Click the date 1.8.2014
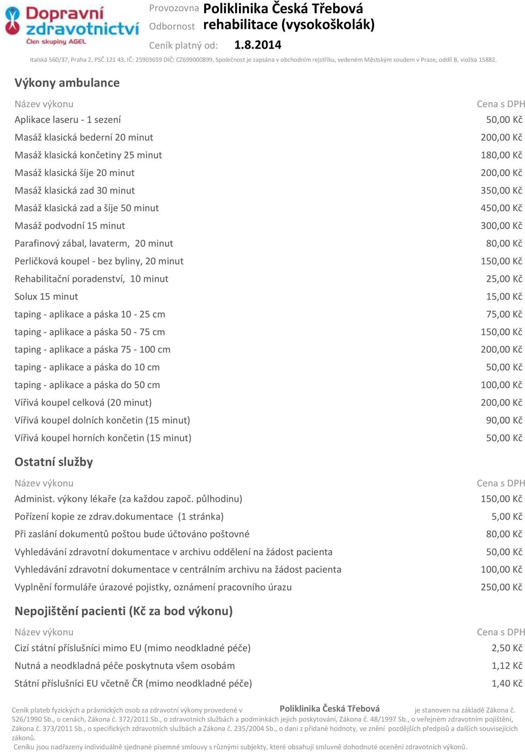 pyautogui.click(x=258, y=45)
